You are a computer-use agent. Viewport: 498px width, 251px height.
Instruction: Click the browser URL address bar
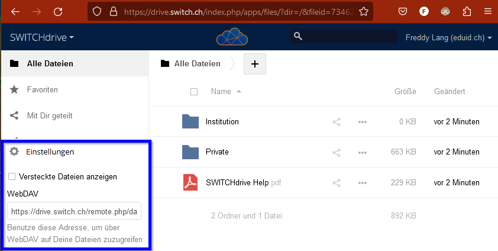[x=230, y=12]
